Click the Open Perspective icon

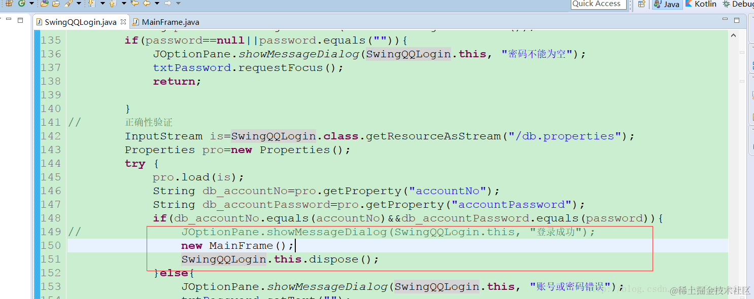click(641, 4)
